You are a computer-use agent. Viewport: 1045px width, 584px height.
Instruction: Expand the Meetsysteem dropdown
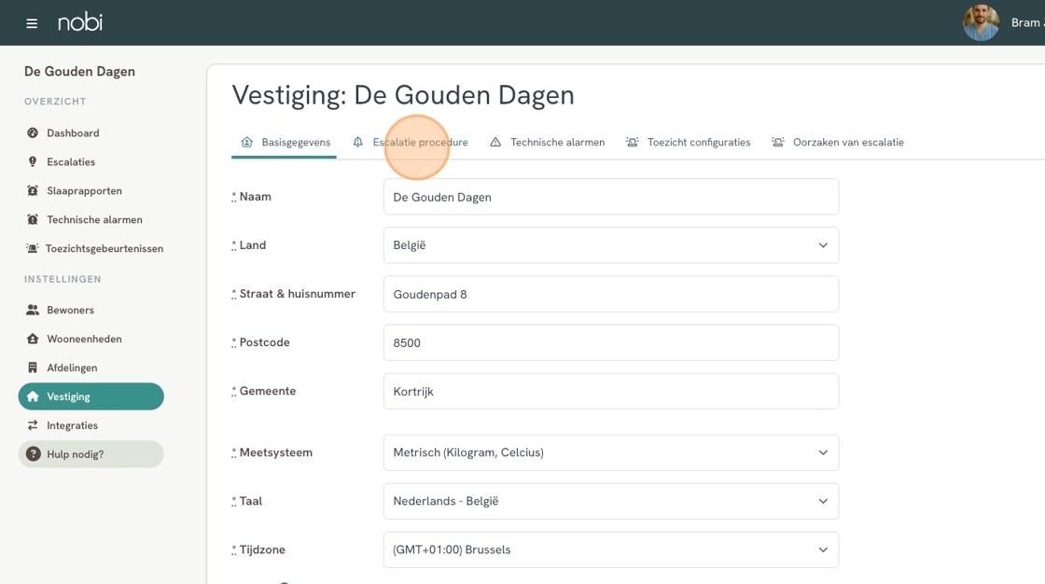[x=610, y=452]
